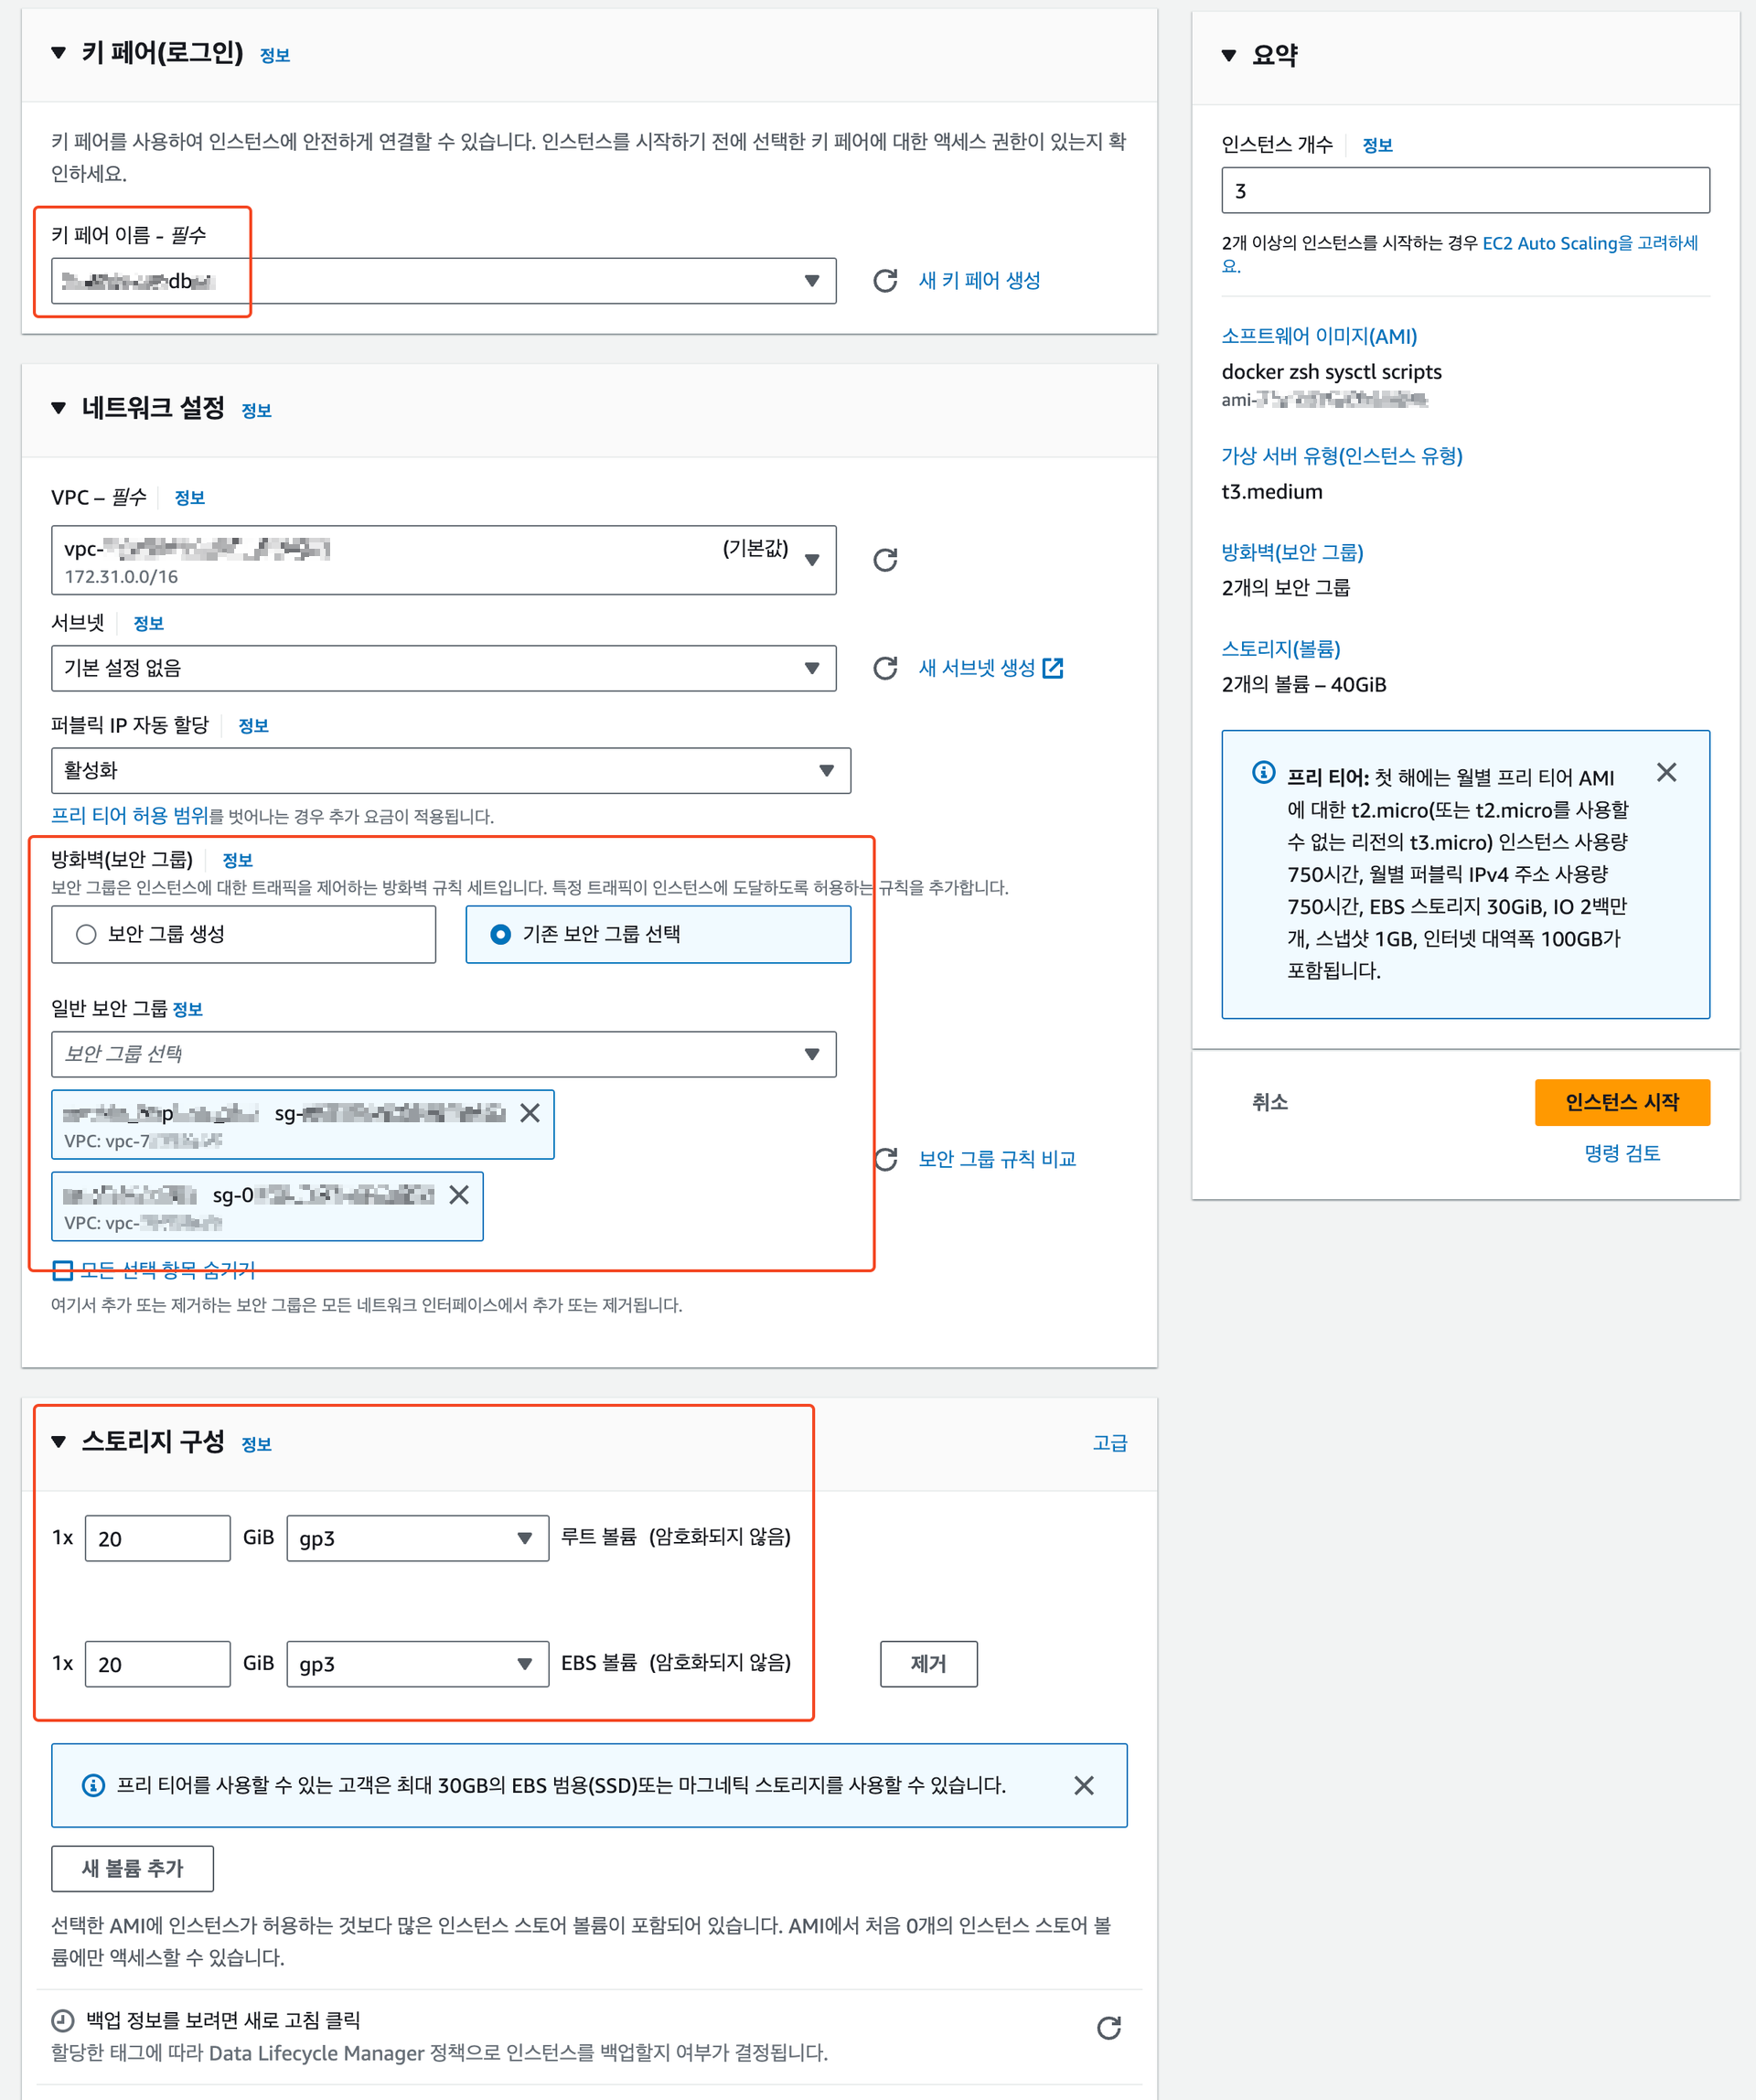Open the 새 키 페어 생성 link

pos(979,281)
